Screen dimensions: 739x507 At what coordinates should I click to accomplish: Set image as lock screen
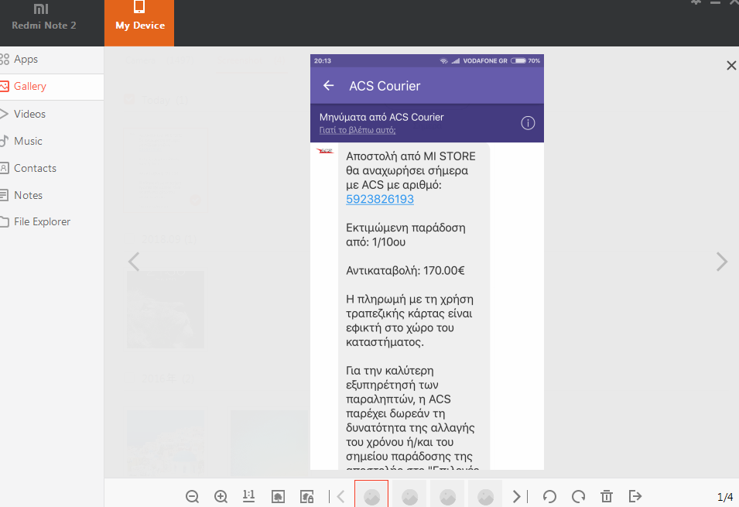point(306,496)
